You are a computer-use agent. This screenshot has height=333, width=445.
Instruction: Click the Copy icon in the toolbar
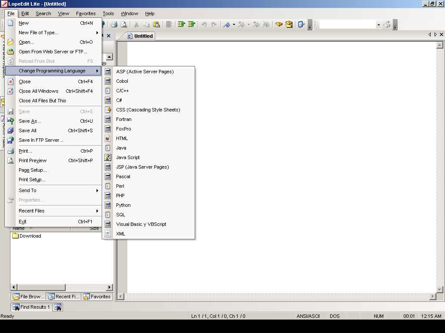146,24
